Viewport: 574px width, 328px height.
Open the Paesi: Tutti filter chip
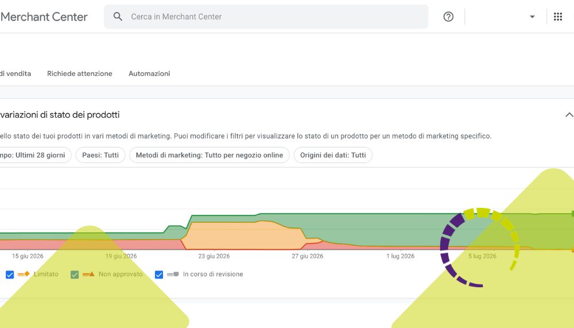coord(100,155)
